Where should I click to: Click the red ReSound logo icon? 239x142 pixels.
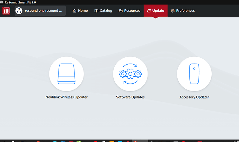coord(6,11)
